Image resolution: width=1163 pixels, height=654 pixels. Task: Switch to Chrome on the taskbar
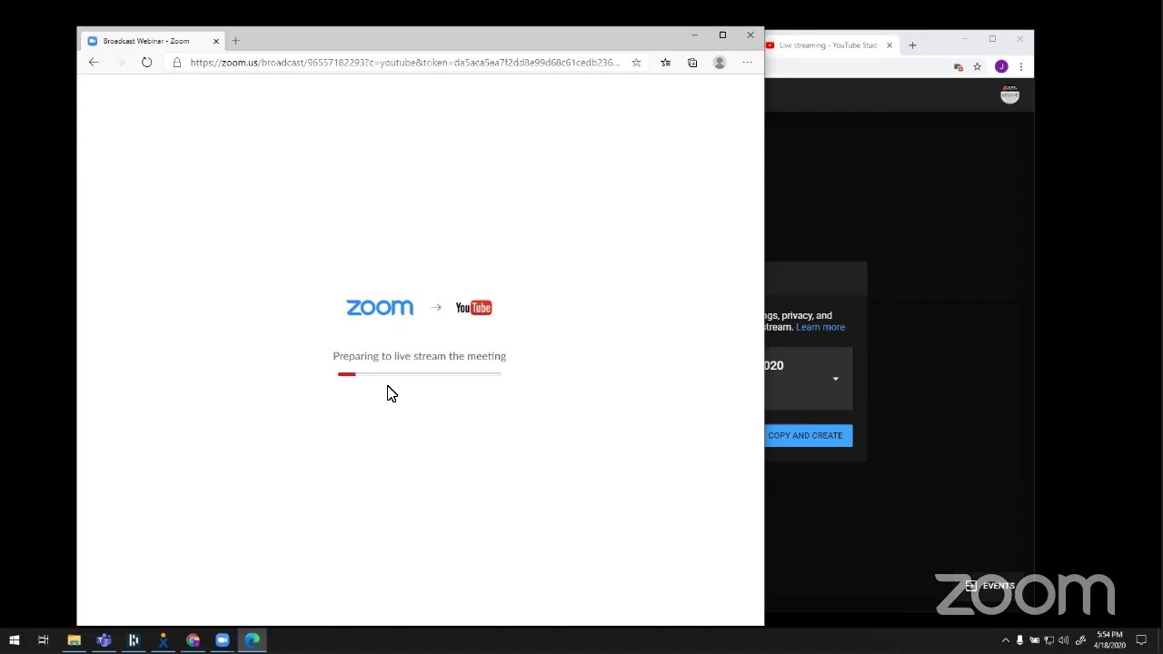tap(193, 640)
